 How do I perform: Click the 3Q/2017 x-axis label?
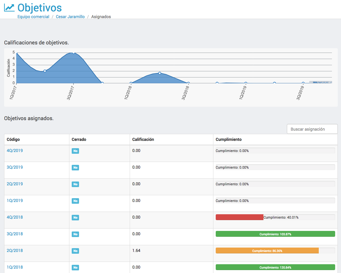(71, 93)
